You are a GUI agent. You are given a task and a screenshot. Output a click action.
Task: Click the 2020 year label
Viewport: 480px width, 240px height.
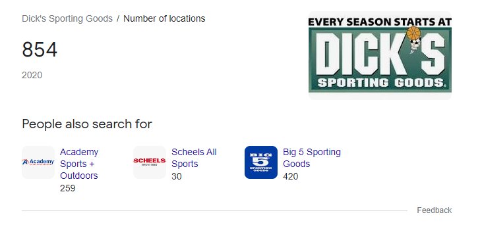pyautogui.click(x=32, y=75)
